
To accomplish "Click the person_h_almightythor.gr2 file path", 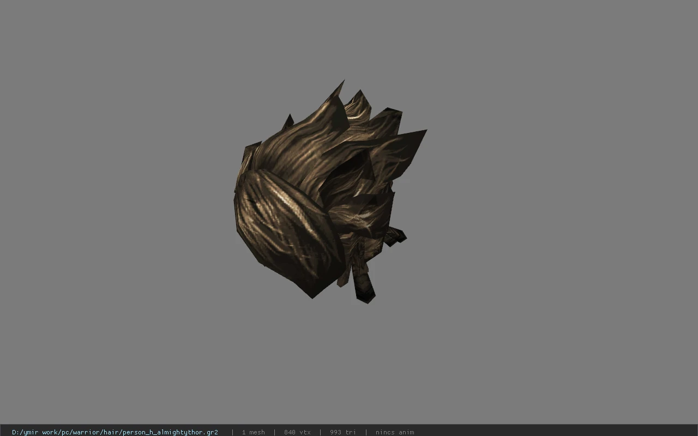I will [x=115, y=432].
